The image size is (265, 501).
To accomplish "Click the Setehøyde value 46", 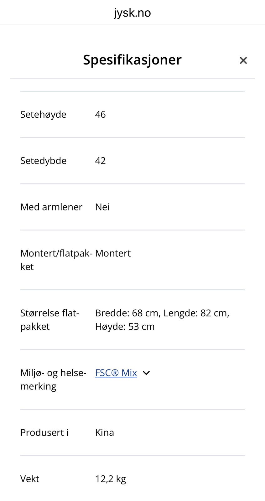I will coord(100,114).
